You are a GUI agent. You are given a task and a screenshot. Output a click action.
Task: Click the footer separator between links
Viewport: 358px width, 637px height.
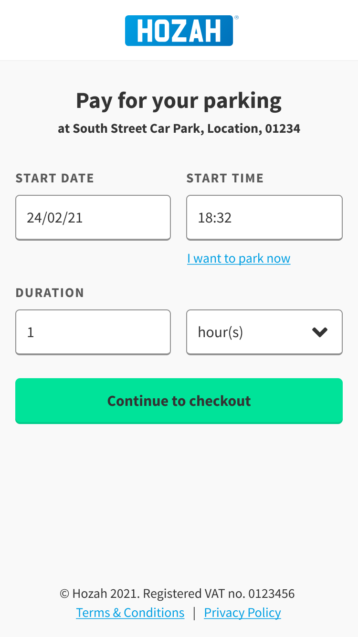pyautogui.click(x=194, y=613)
